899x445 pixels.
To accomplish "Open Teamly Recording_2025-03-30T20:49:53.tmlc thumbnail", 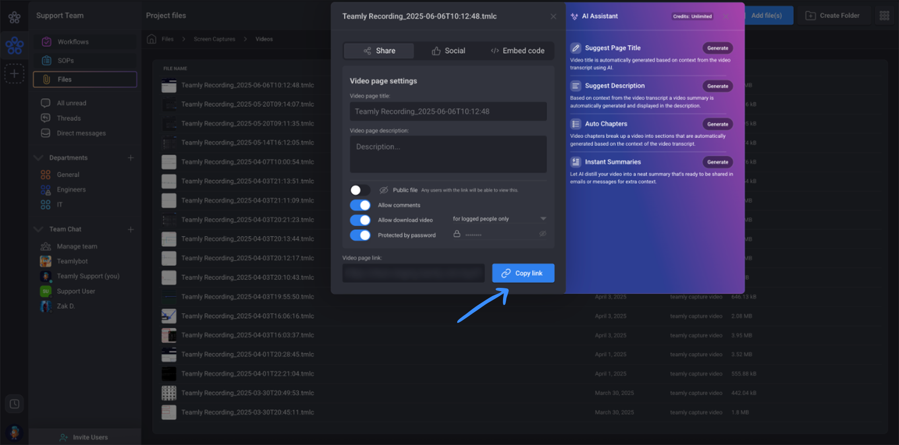I will coord(169,393).
